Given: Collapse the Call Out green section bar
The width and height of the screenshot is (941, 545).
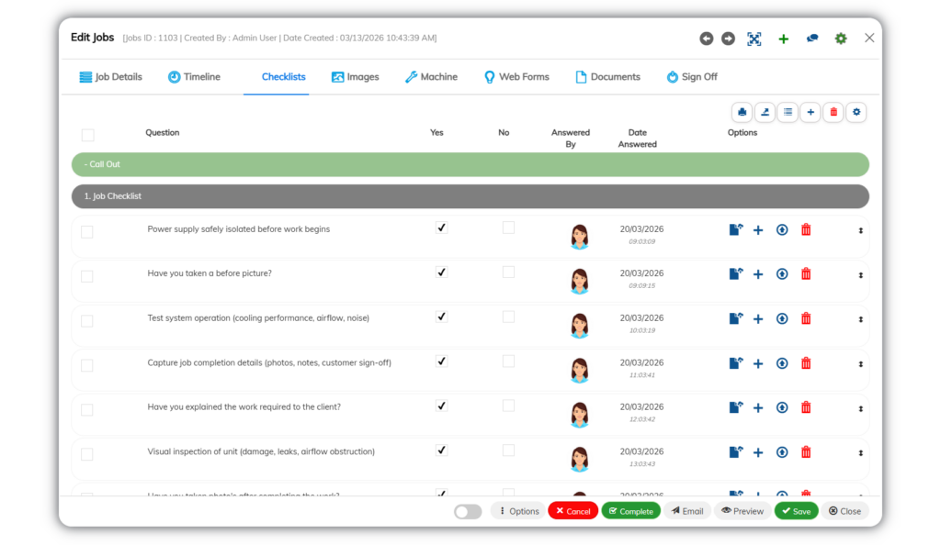Looking at the screenshot, I should coord(470,164).
